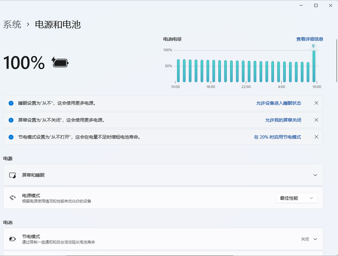The image size is (338, 256).
Task: Go back to 系统 breadcrumb
Action: pos(12,24)
